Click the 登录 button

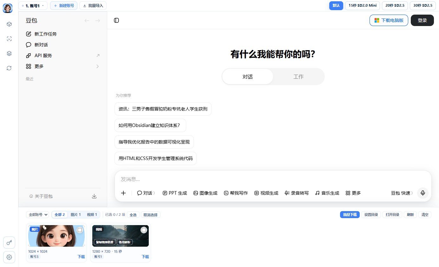coord(422,20)
